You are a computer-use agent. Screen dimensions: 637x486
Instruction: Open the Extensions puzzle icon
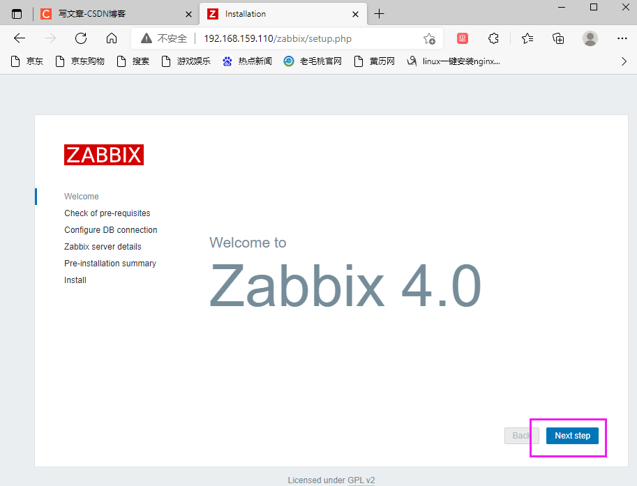[493, 38]
